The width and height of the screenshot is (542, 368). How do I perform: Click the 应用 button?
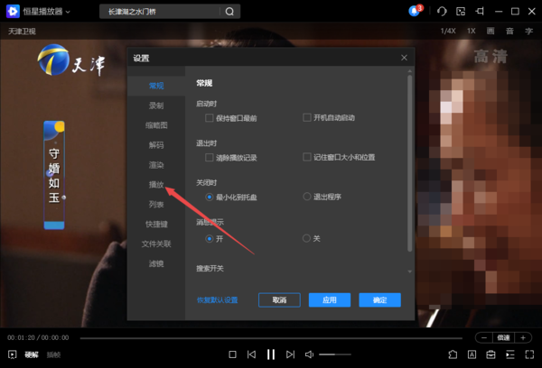(329, 299)
